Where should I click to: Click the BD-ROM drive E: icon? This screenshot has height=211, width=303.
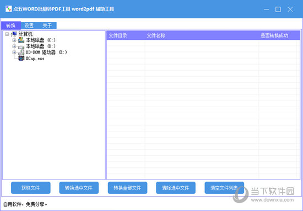(21, 52)
